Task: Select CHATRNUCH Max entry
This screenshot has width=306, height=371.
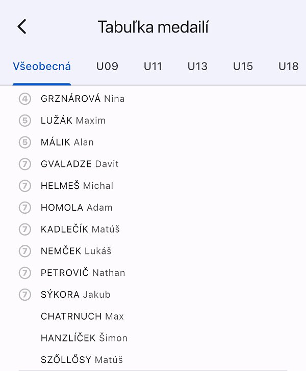Action: coord(82,317)
